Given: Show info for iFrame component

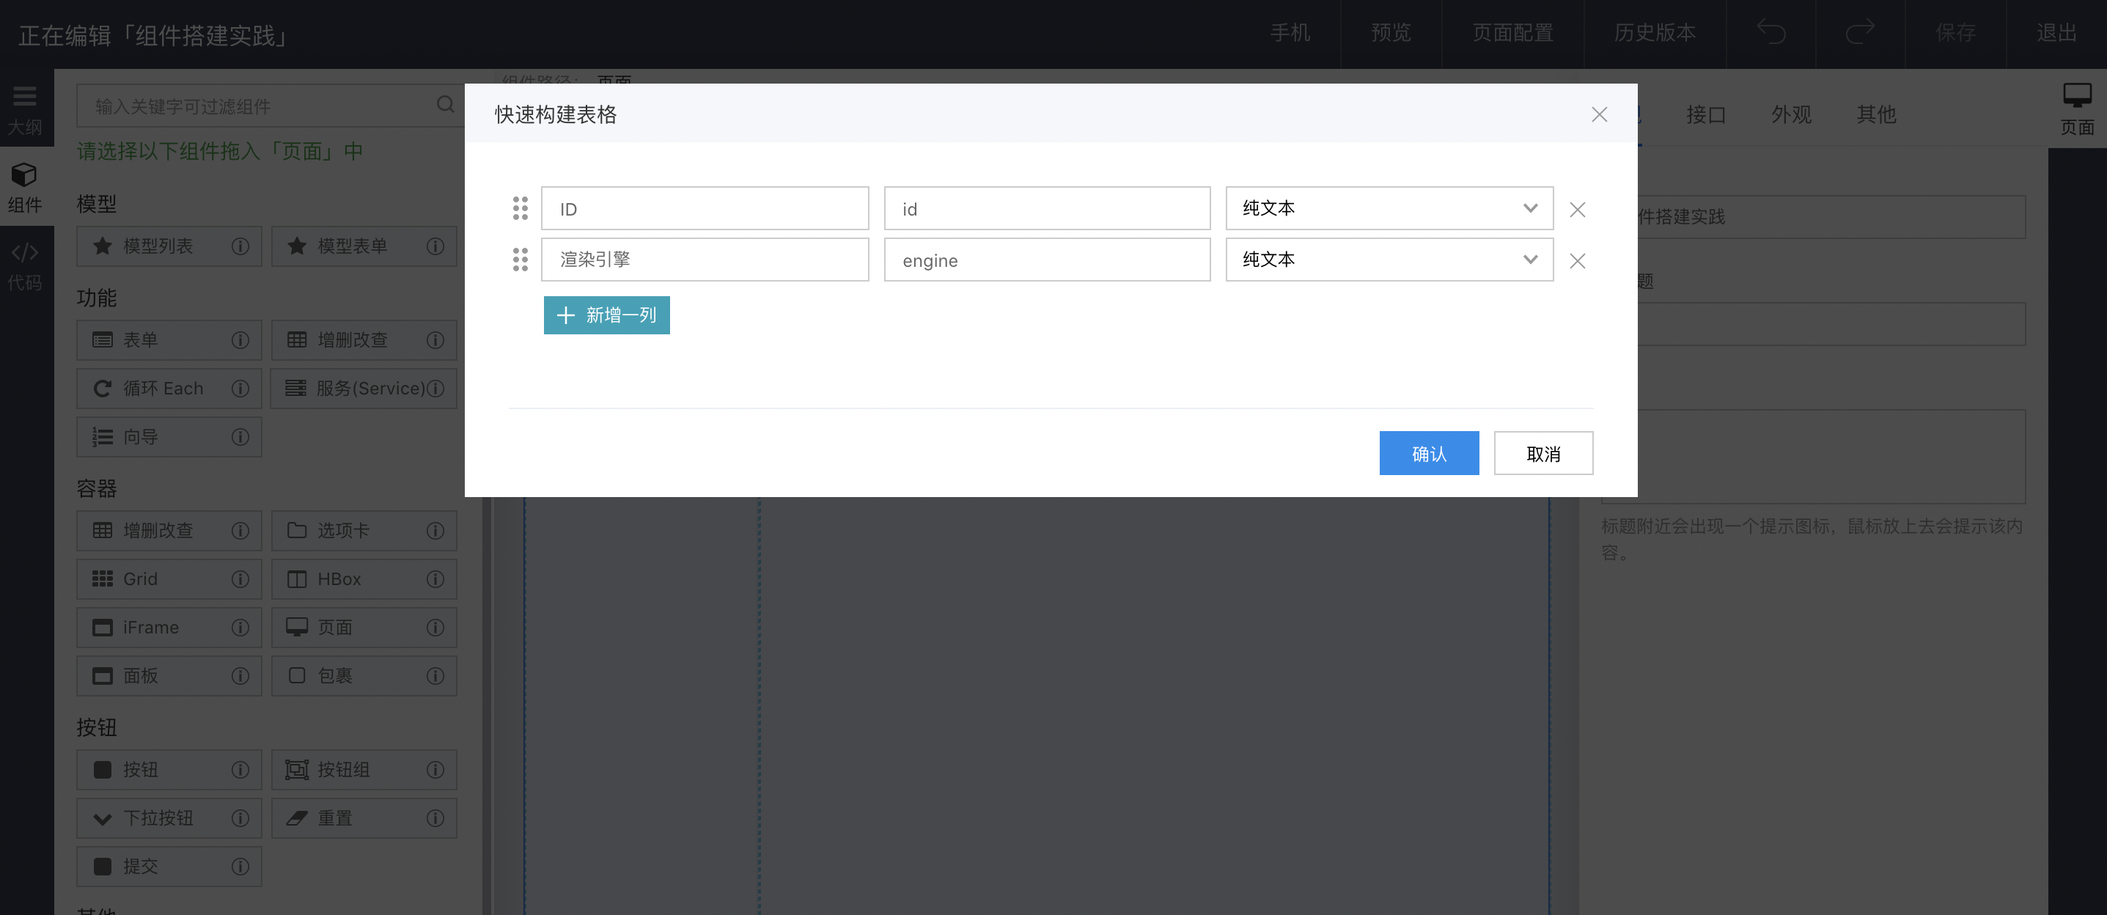Looking at the screenshot, I should point(240,627).
